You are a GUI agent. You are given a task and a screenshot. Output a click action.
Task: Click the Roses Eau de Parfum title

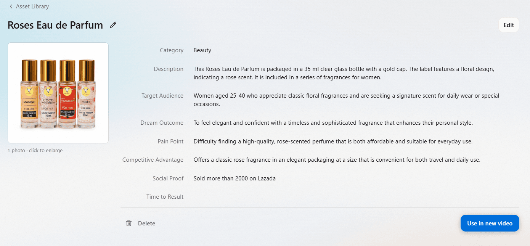coord(55,25)
